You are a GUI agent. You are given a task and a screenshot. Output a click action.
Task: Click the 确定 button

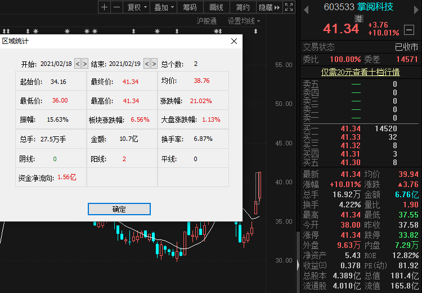[119, 209]
